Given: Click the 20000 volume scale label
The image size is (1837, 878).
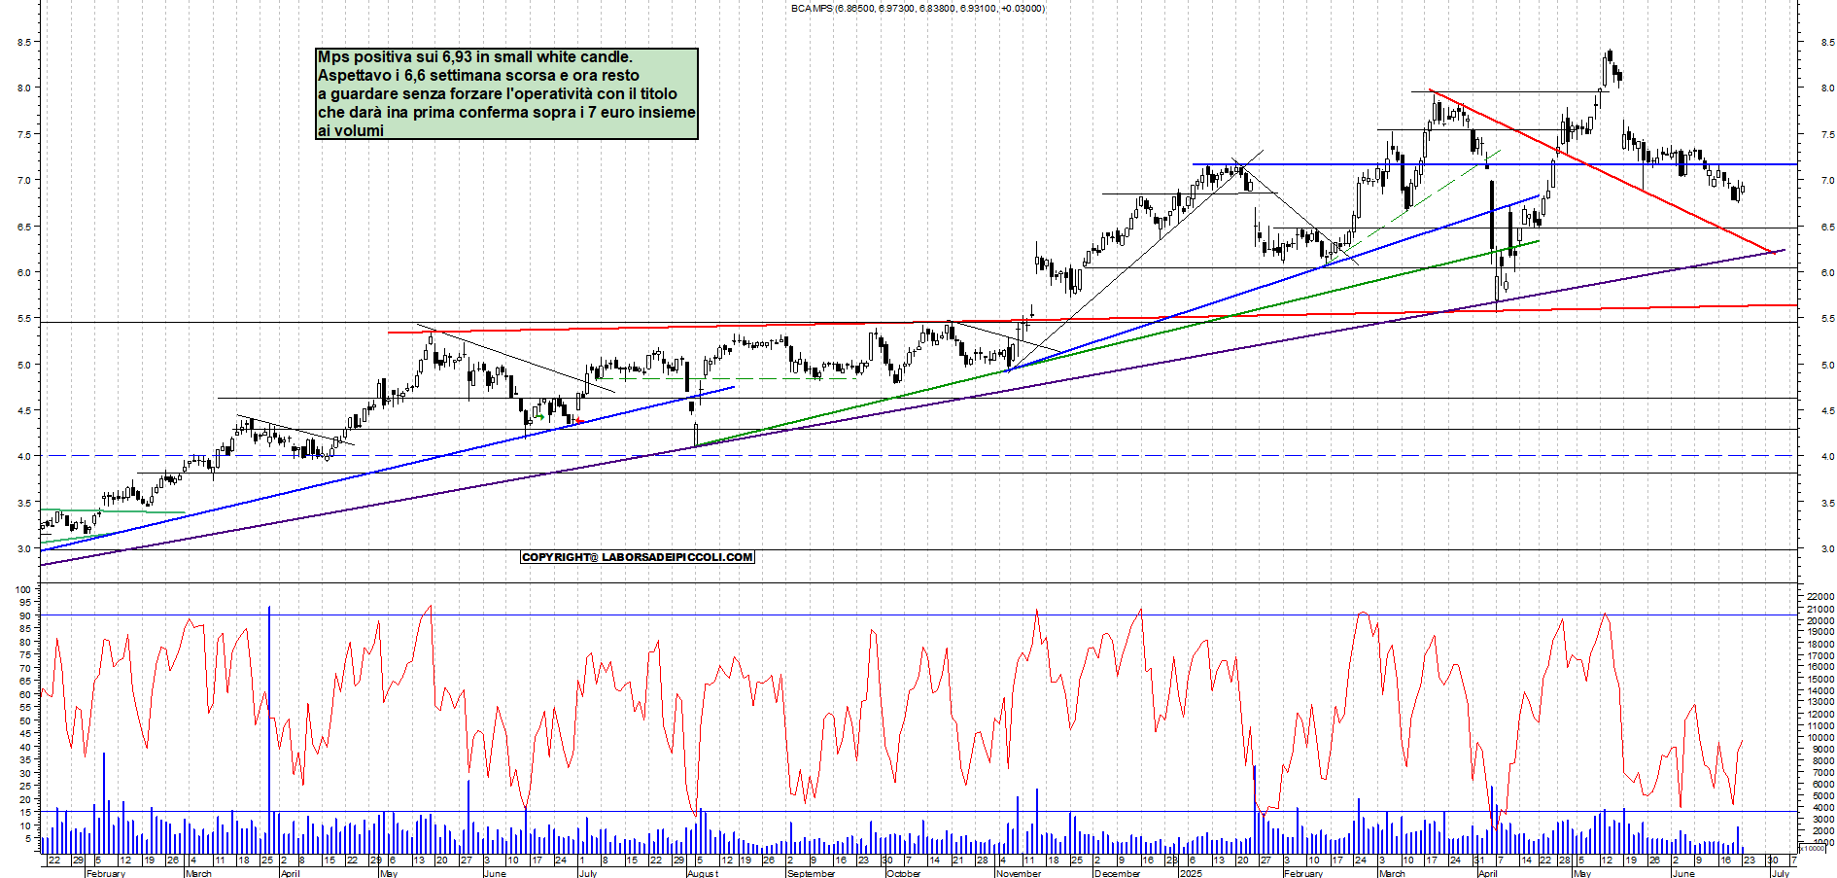Looking at the screenshot, I should (x=1820, y=620).
